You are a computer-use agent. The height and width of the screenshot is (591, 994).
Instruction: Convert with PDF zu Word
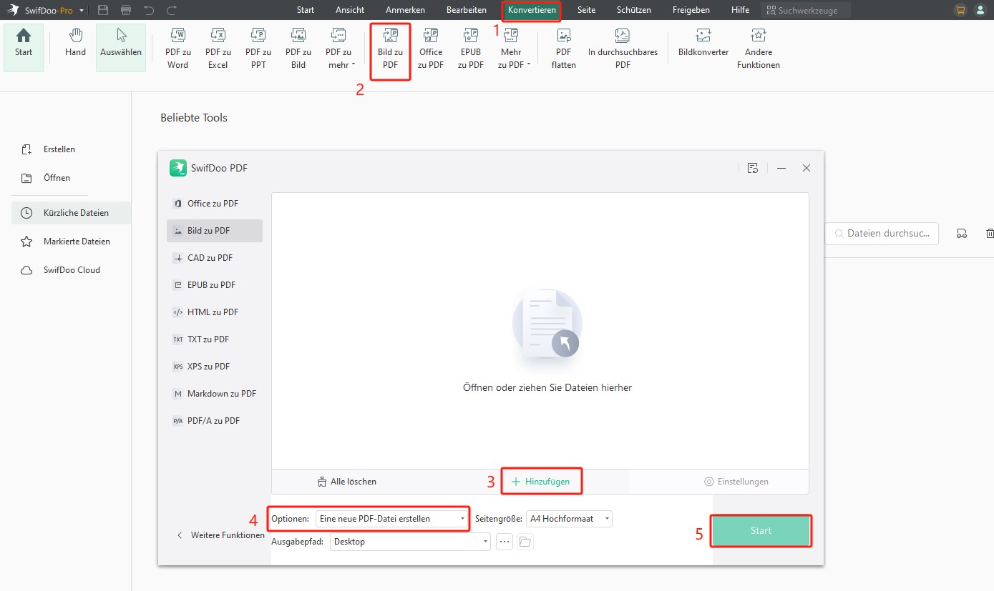tap(177, 47)
